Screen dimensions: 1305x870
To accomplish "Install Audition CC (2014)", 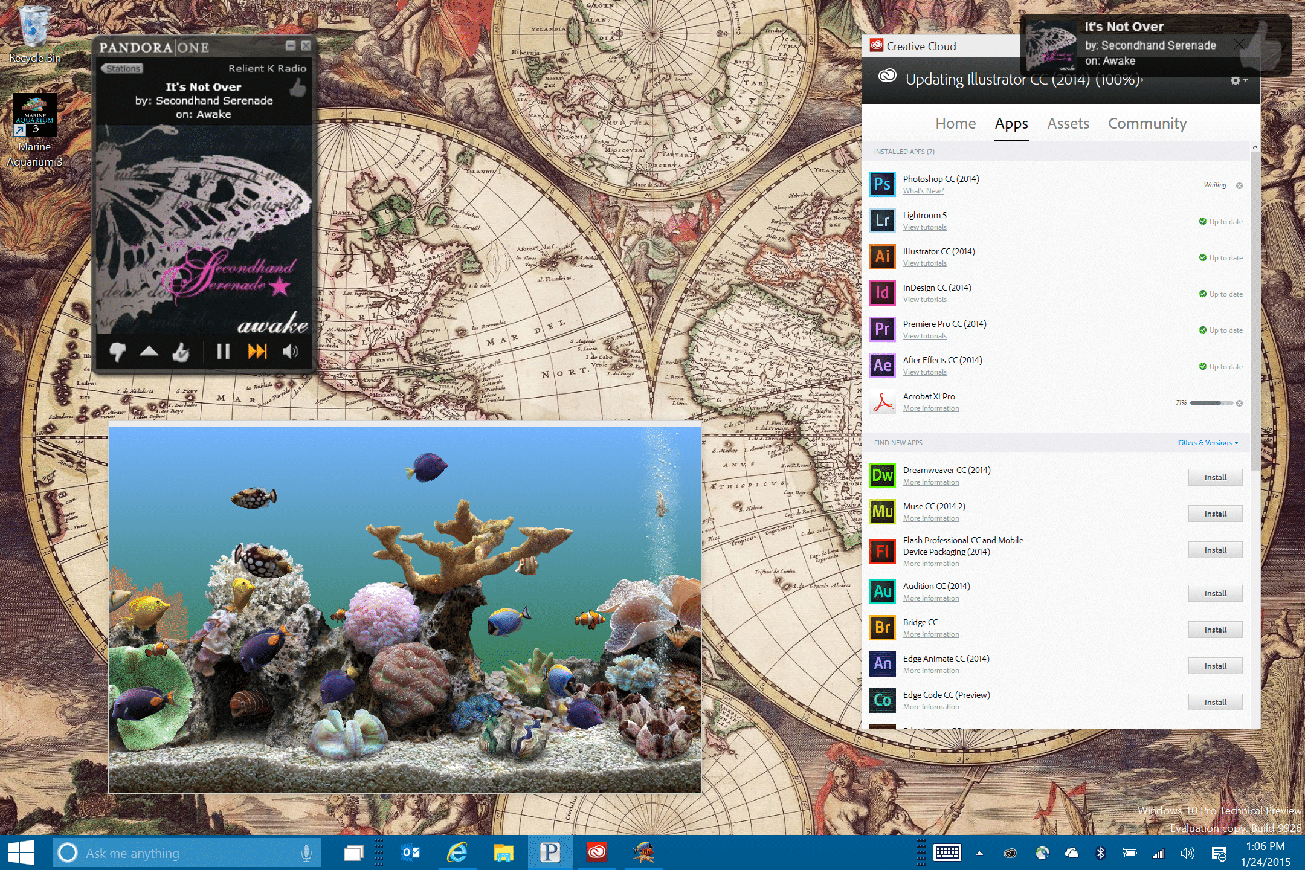I will click(x=1215, y=593).
